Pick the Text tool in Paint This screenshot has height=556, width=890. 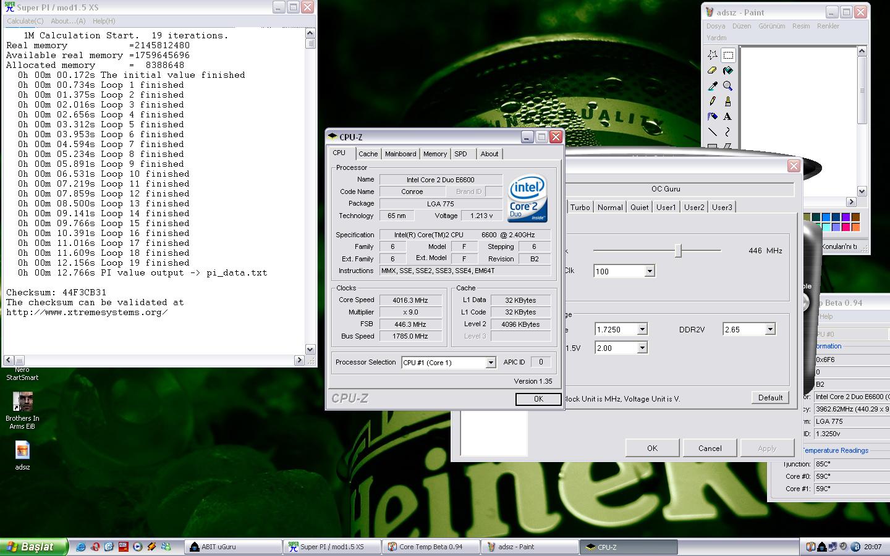pyautogui.click(x=728, y=116)
